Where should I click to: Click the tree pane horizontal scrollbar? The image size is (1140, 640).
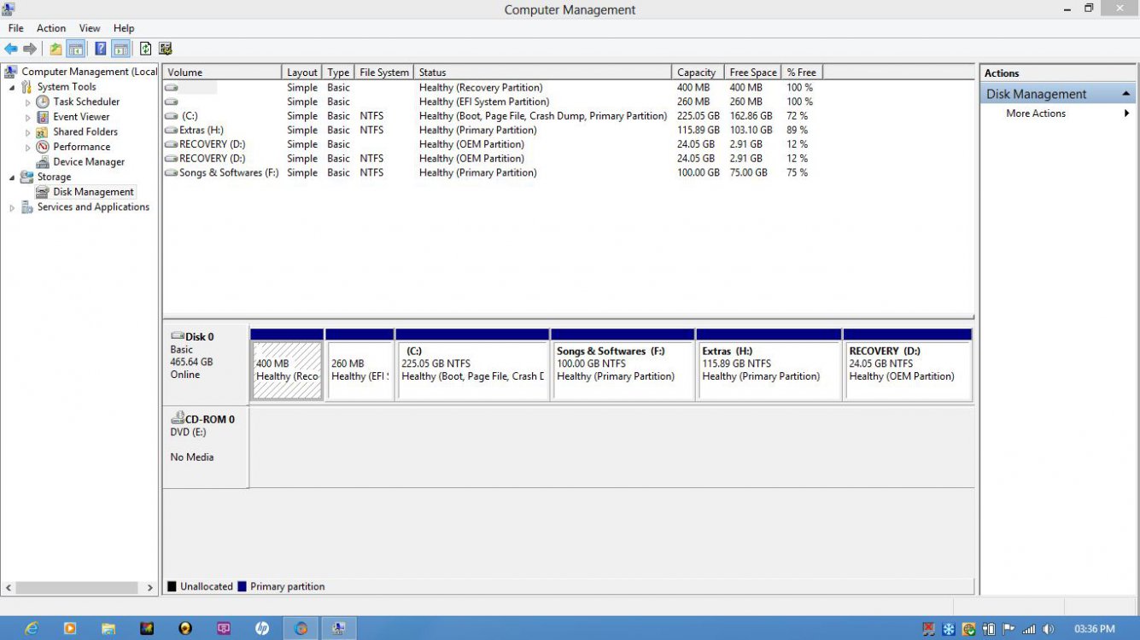[77, 588]
